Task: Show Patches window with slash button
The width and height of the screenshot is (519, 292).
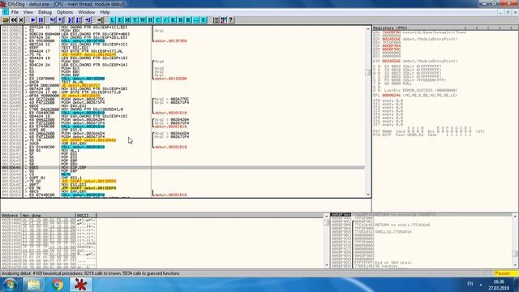Action: 165,20
